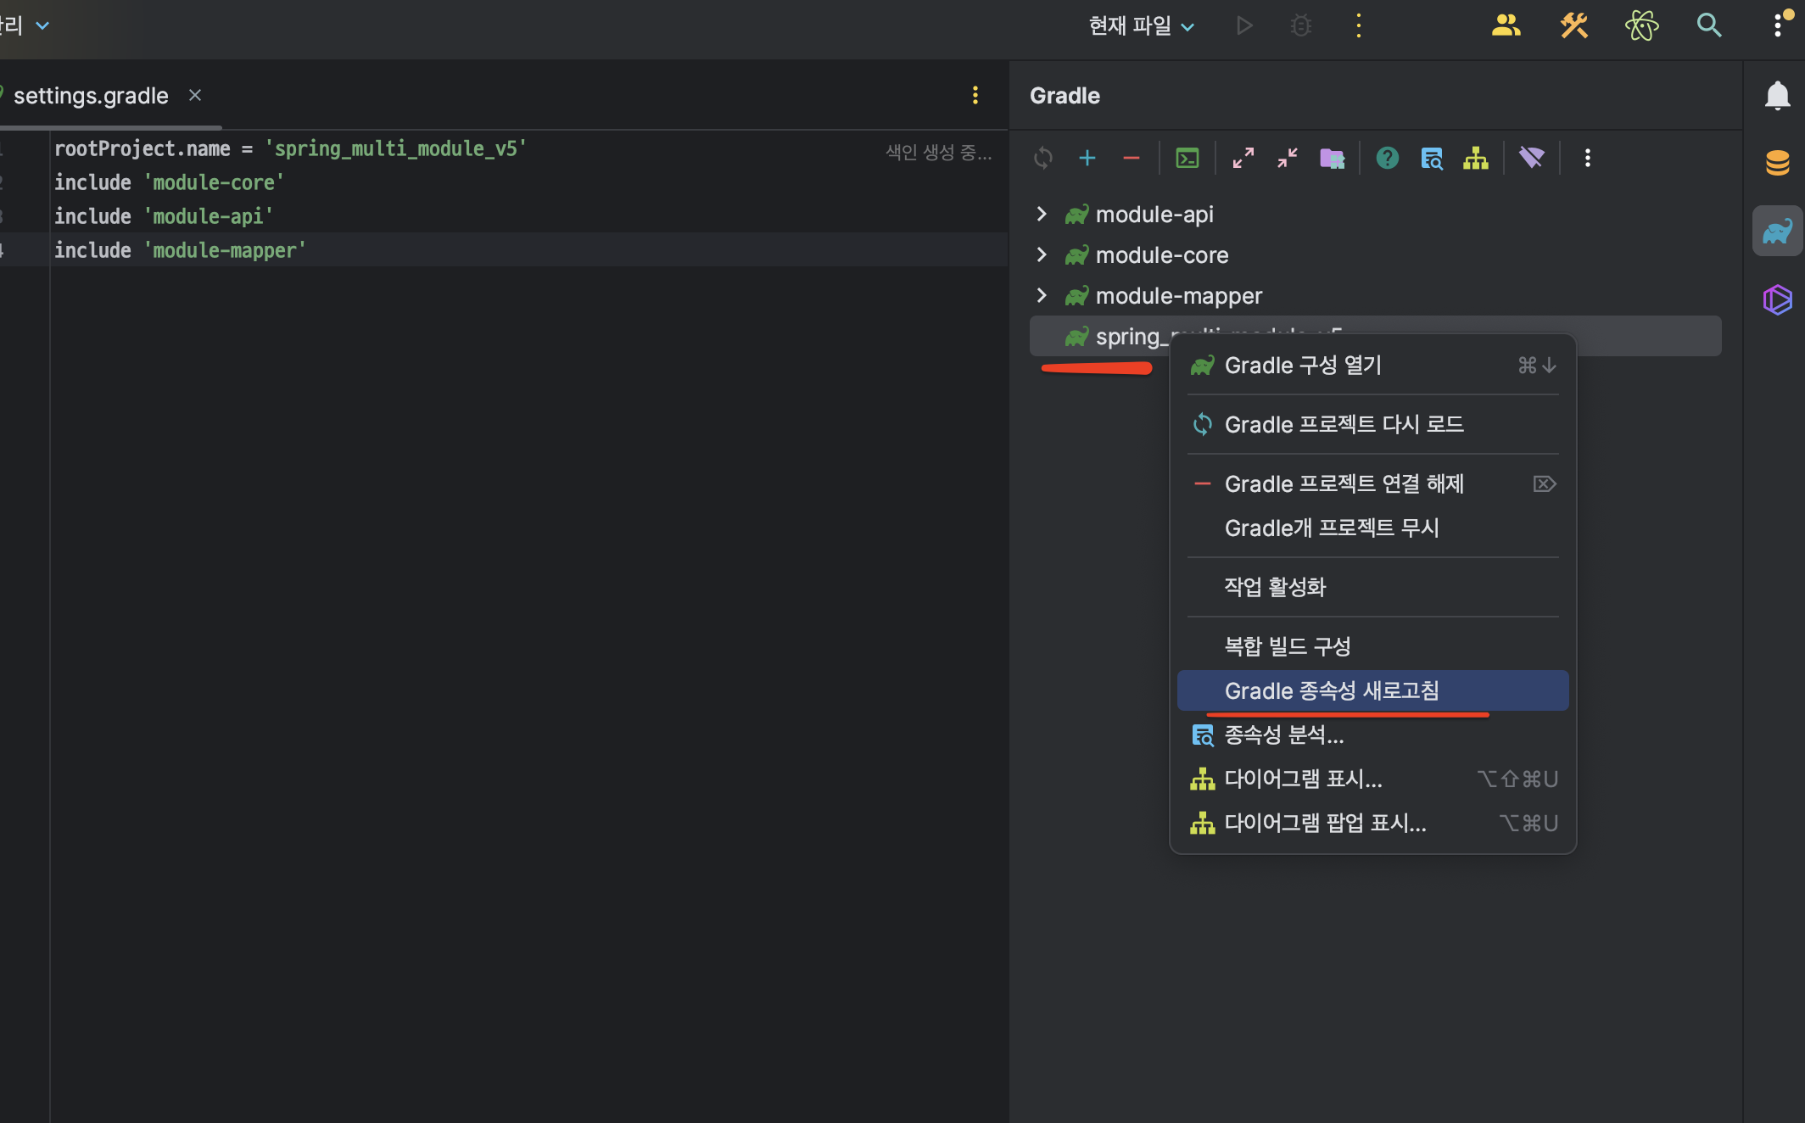Image resolution: width=1805 pixels, height=1123 pixels.
Task: Click the Search Everywhere magnifier icon
Action: click(1708, 26)
